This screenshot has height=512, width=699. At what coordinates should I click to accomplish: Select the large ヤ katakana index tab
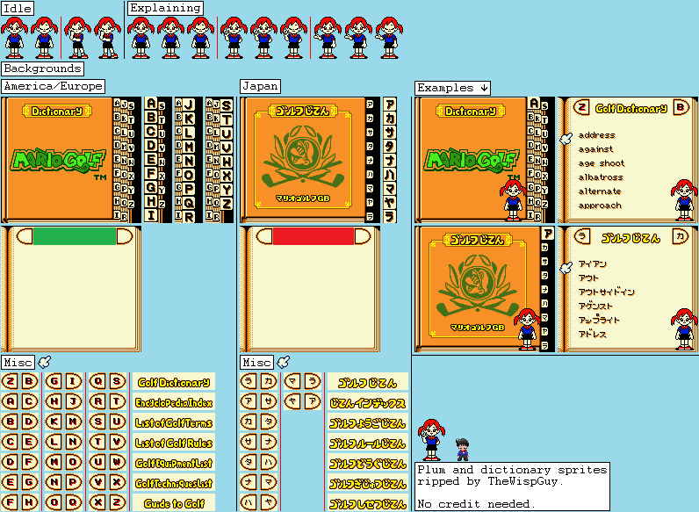390,203
